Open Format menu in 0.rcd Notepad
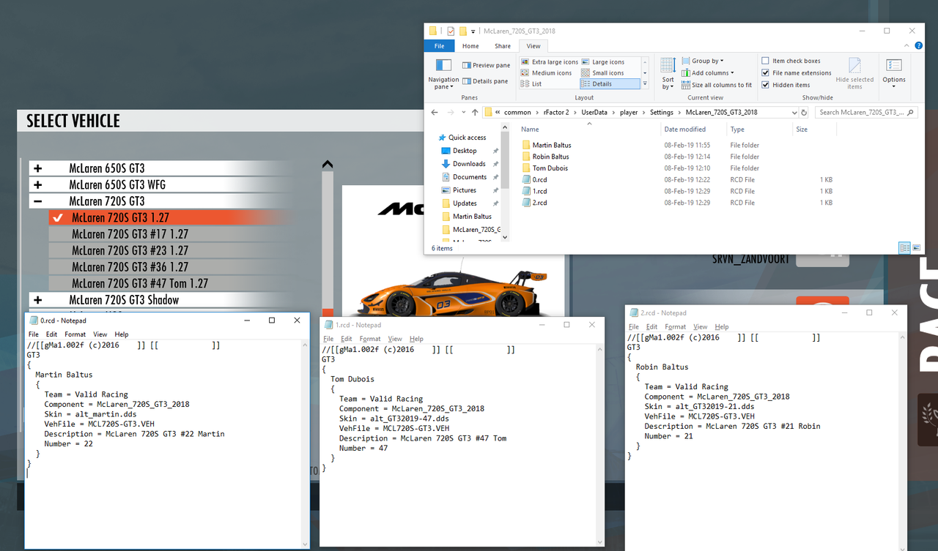The image size is (938, 551). (x=75, y=334)
